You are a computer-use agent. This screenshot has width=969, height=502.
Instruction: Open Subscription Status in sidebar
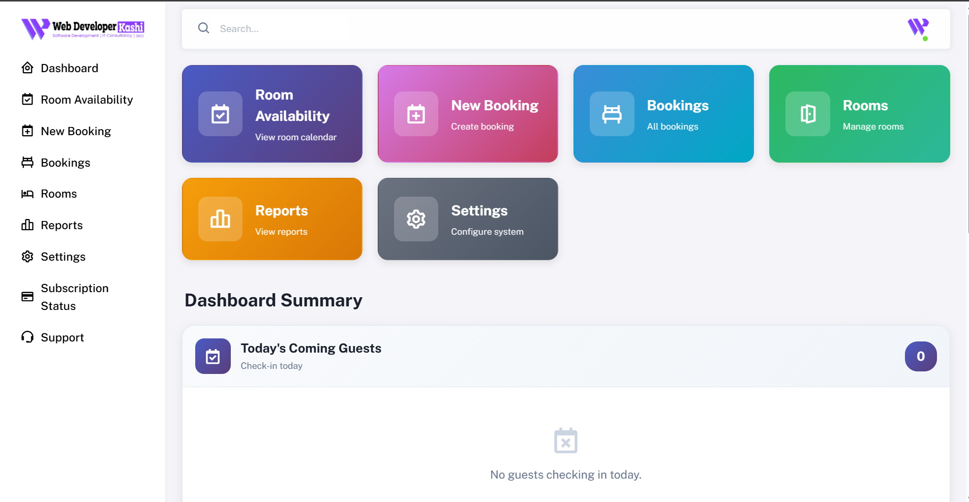[x=74, y=297]
